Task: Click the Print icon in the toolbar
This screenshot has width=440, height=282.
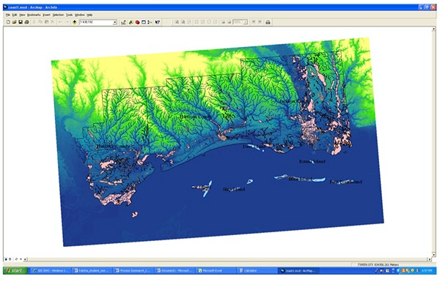Action: 26,22
